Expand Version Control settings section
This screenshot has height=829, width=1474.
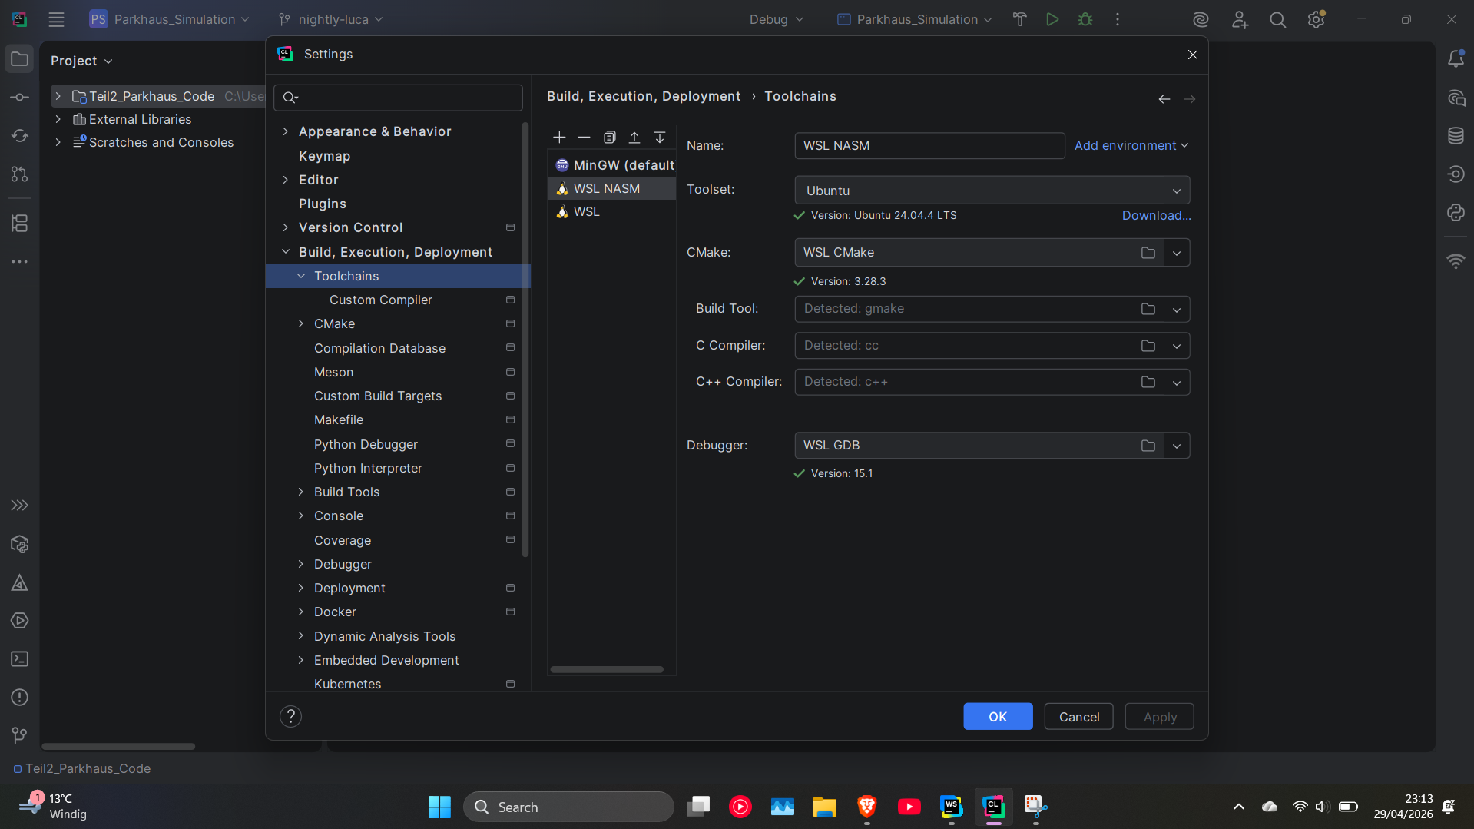[286, 227]
